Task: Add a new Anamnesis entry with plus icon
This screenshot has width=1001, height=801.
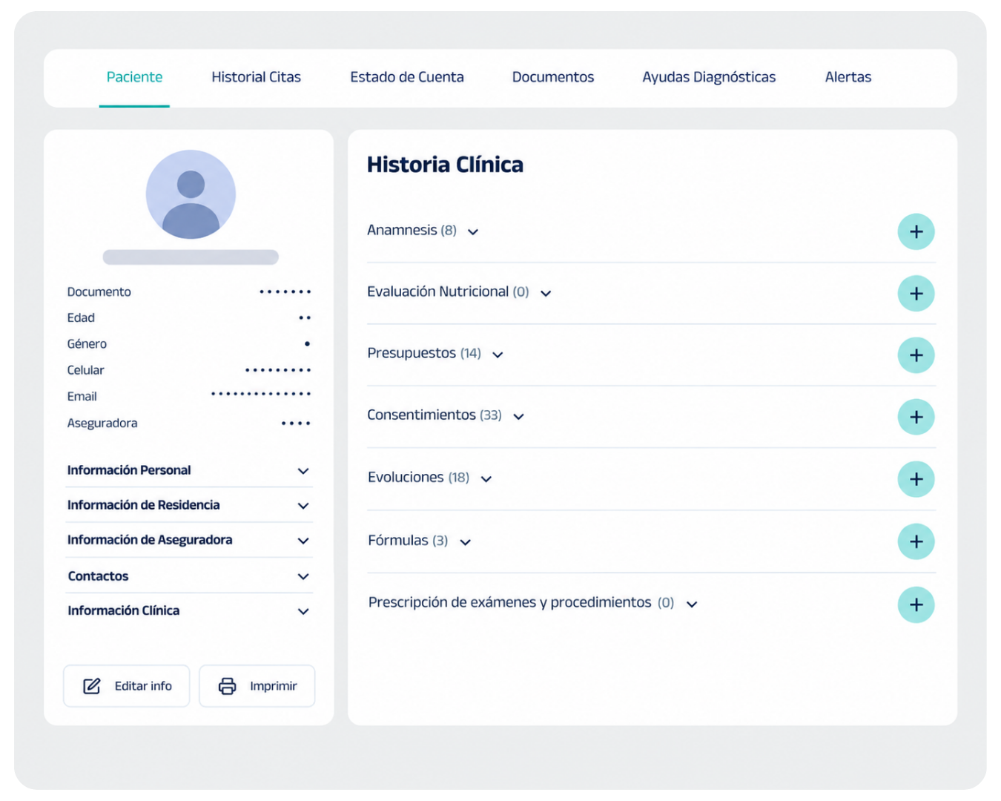Action: (916, 232)
